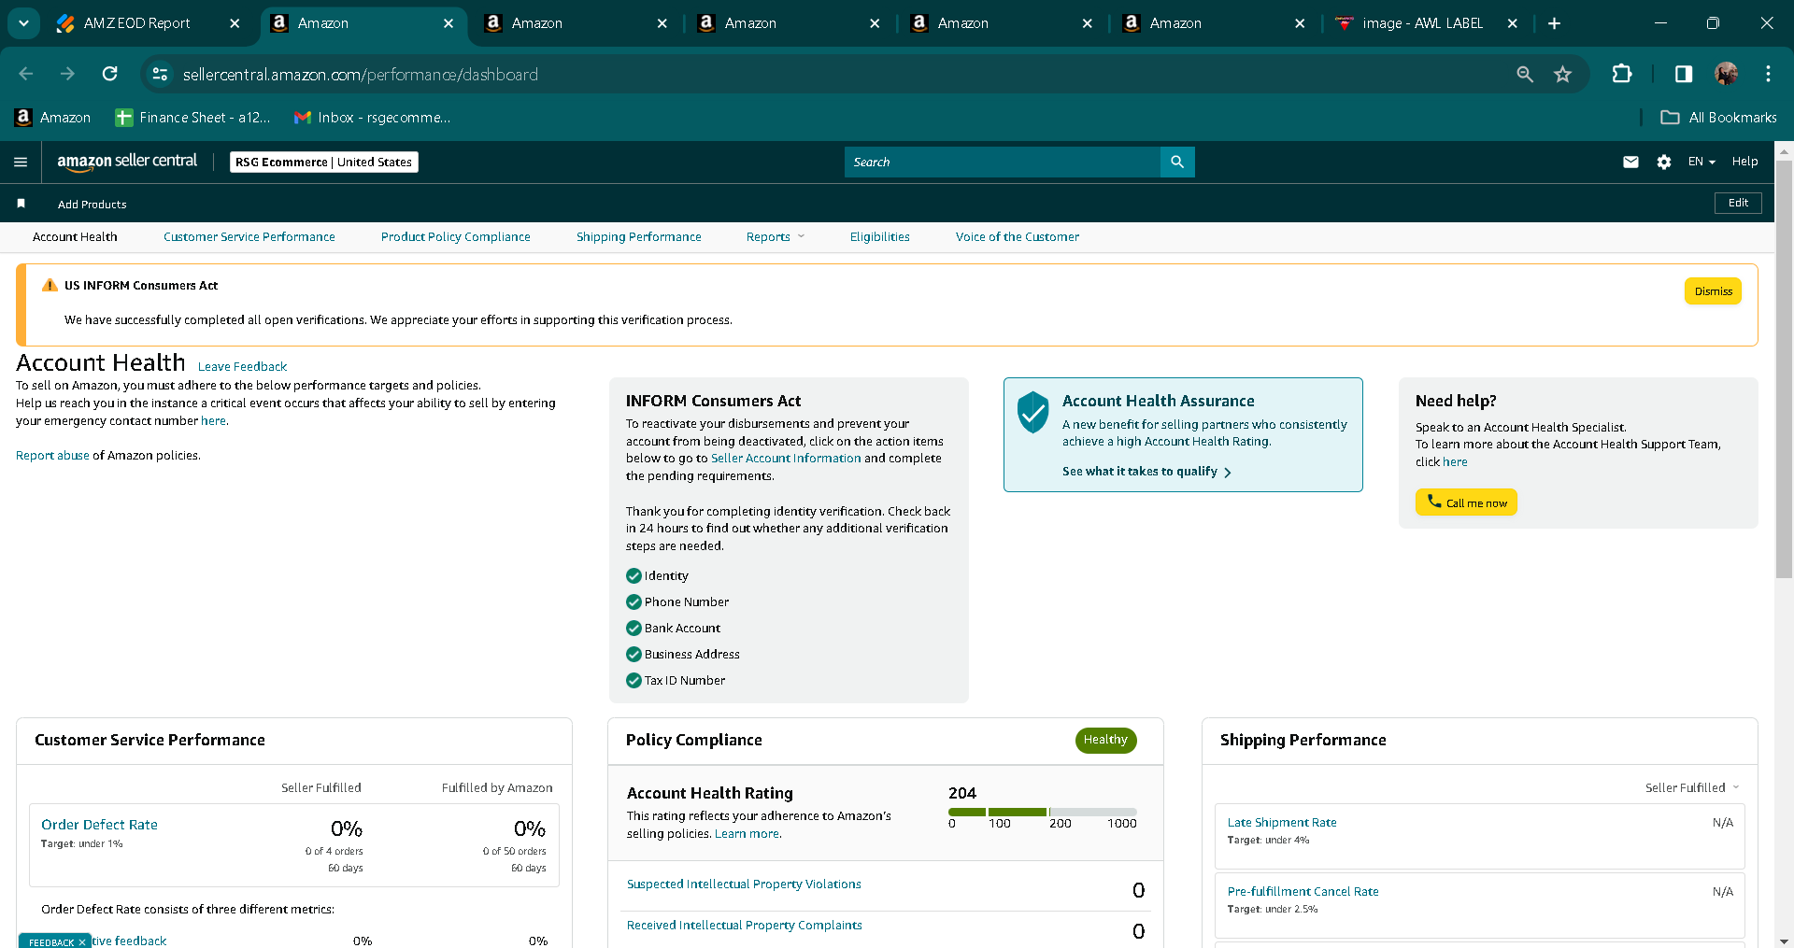Click the bookmark flag icon beside Add Products

click(x=21, y=204)
